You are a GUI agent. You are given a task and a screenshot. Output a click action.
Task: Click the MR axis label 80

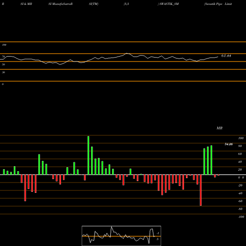[240, 146]
